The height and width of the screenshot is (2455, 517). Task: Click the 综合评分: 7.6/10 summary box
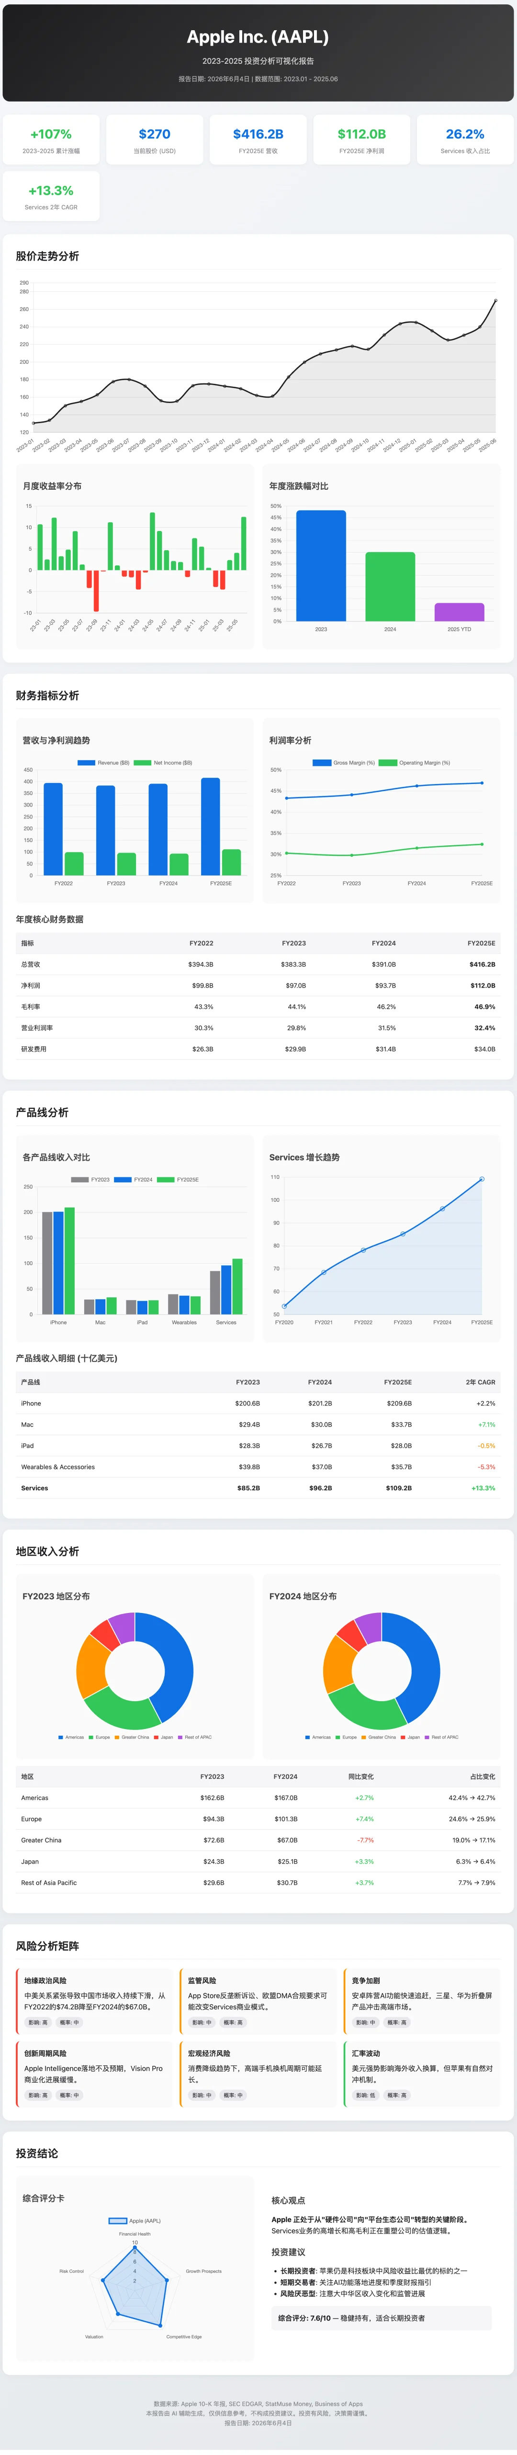click(382, 2318)
